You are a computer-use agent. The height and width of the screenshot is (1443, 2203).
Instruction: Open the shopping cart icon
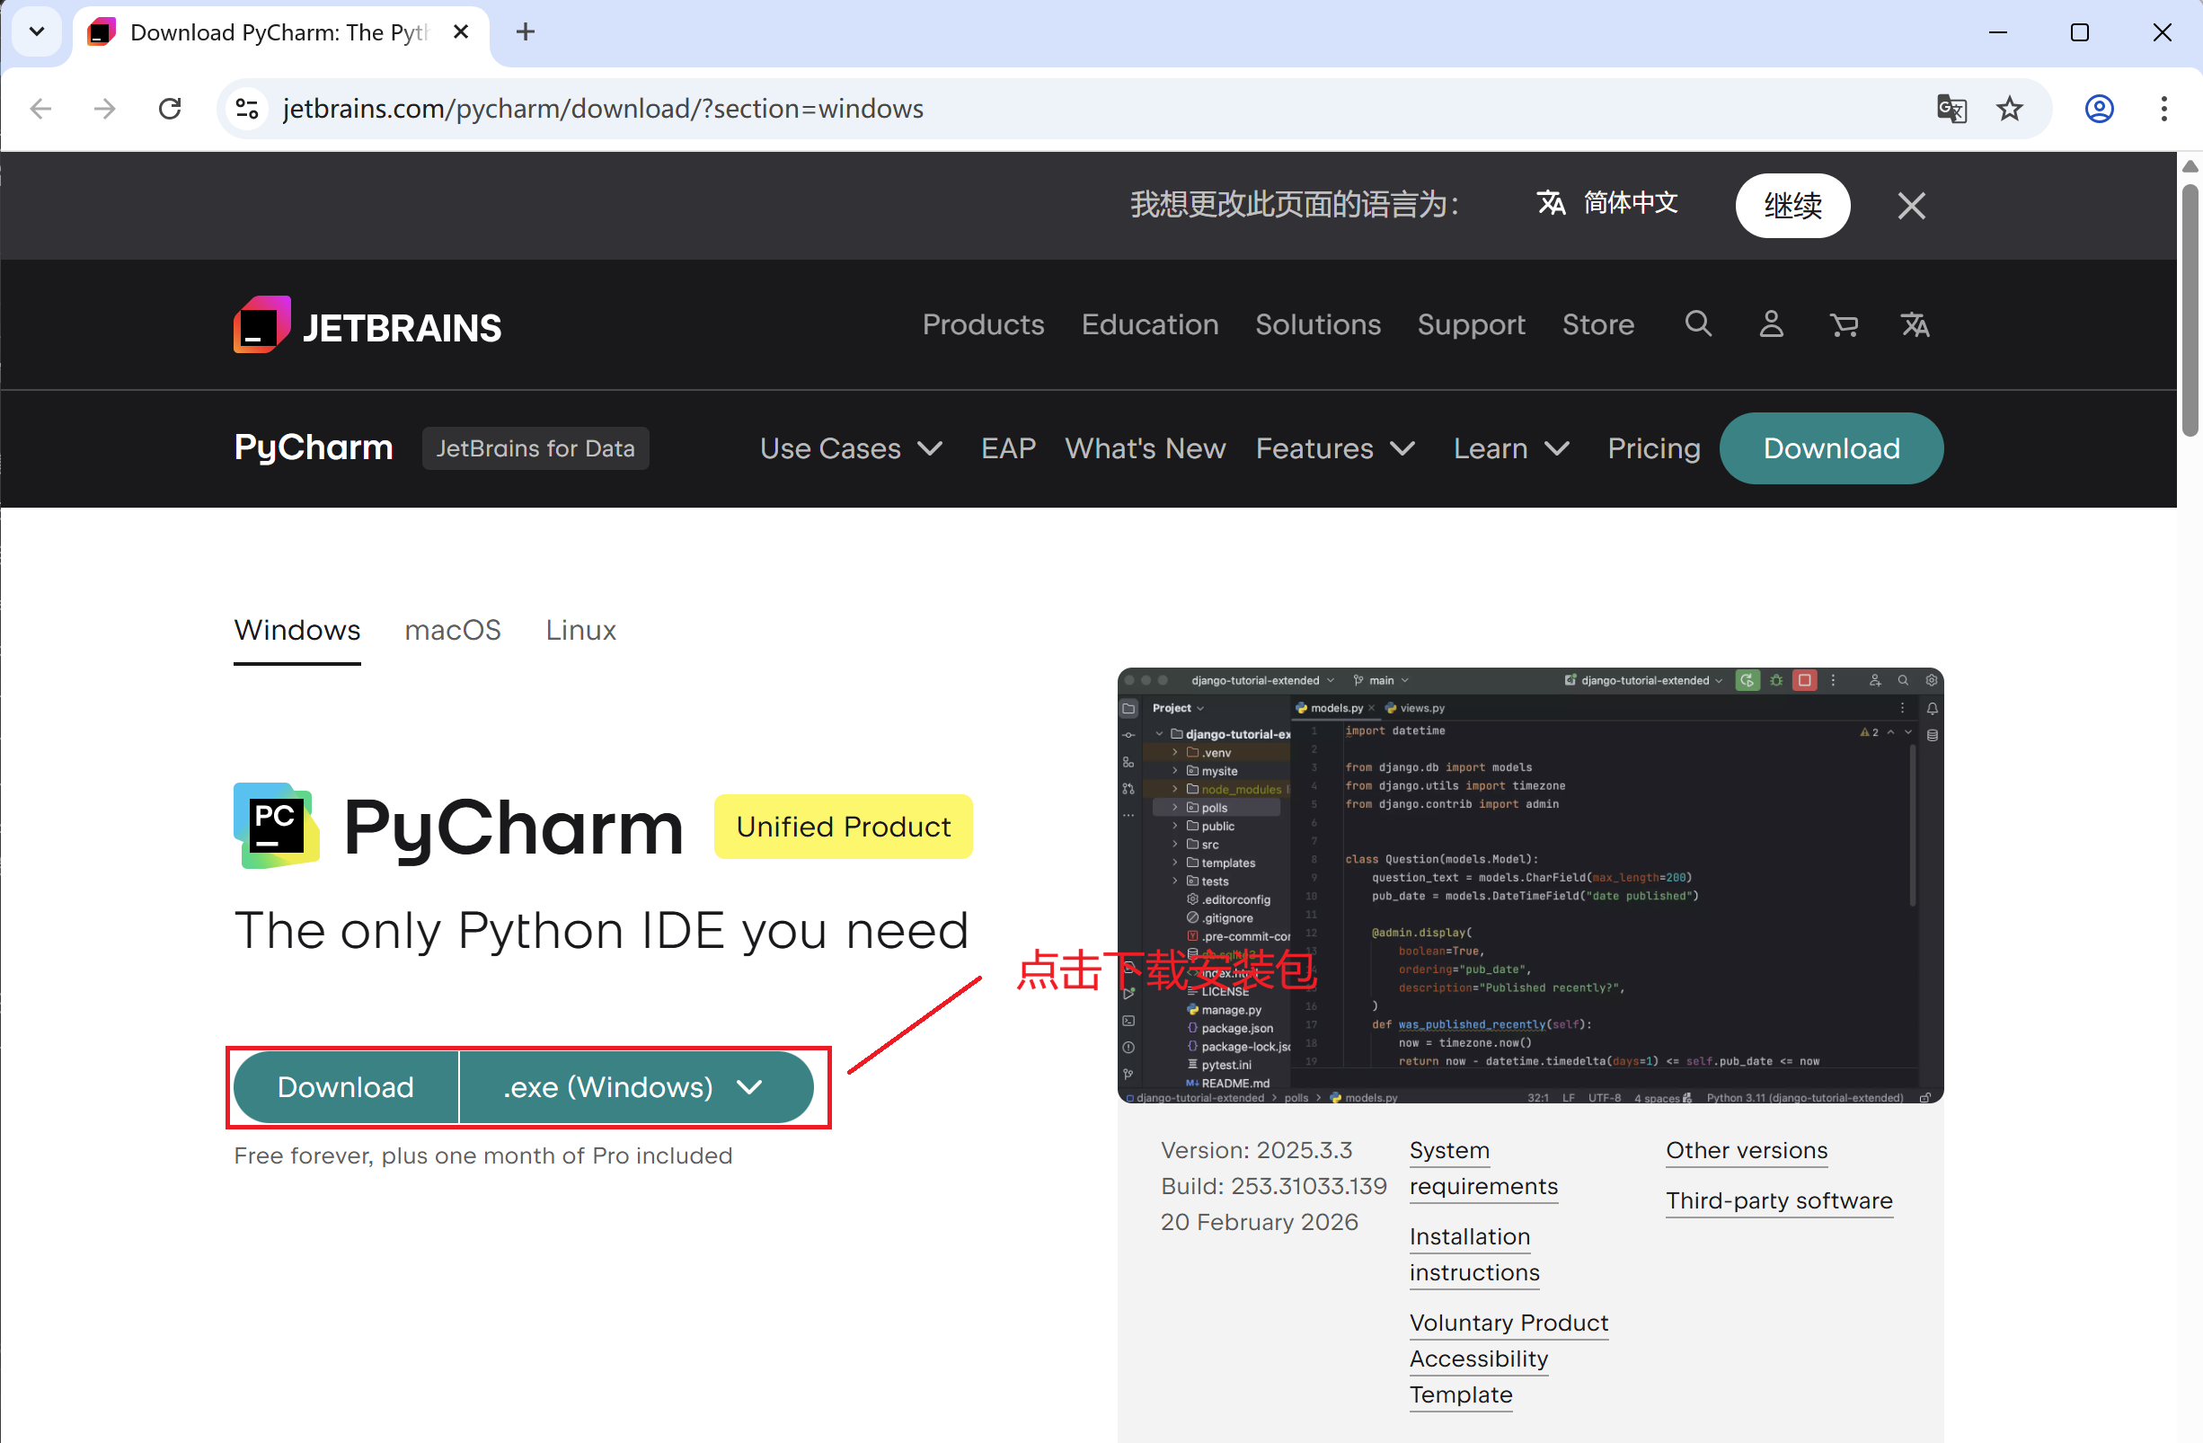point(1843,324)
